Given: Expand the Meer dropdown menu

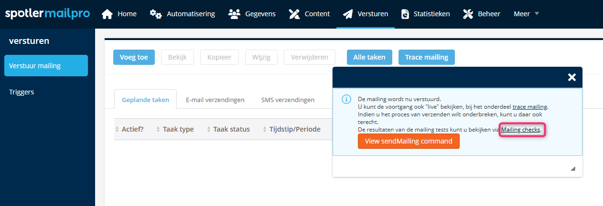Looking at the screenshot, I should 526,14.
